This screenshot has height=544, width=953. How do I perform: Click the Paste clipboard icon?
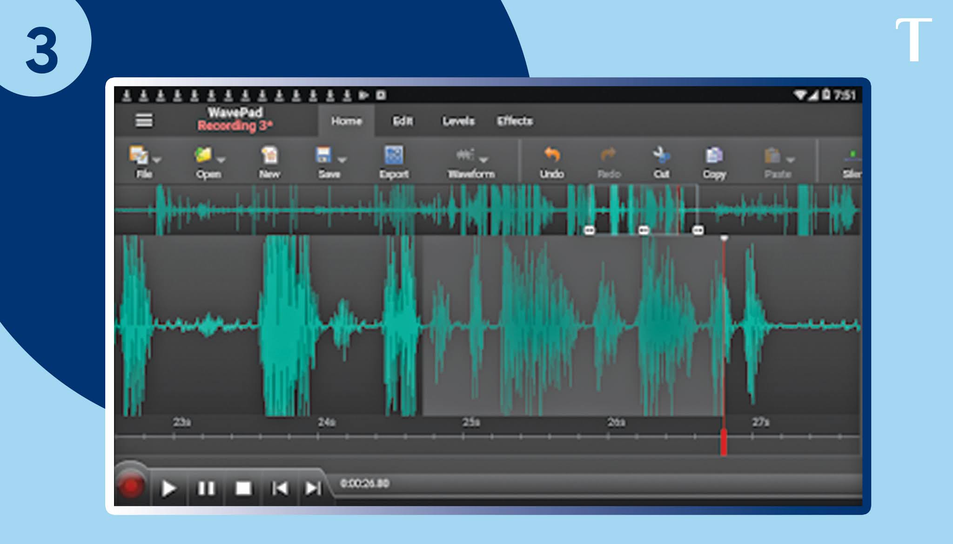click(772, 155)
